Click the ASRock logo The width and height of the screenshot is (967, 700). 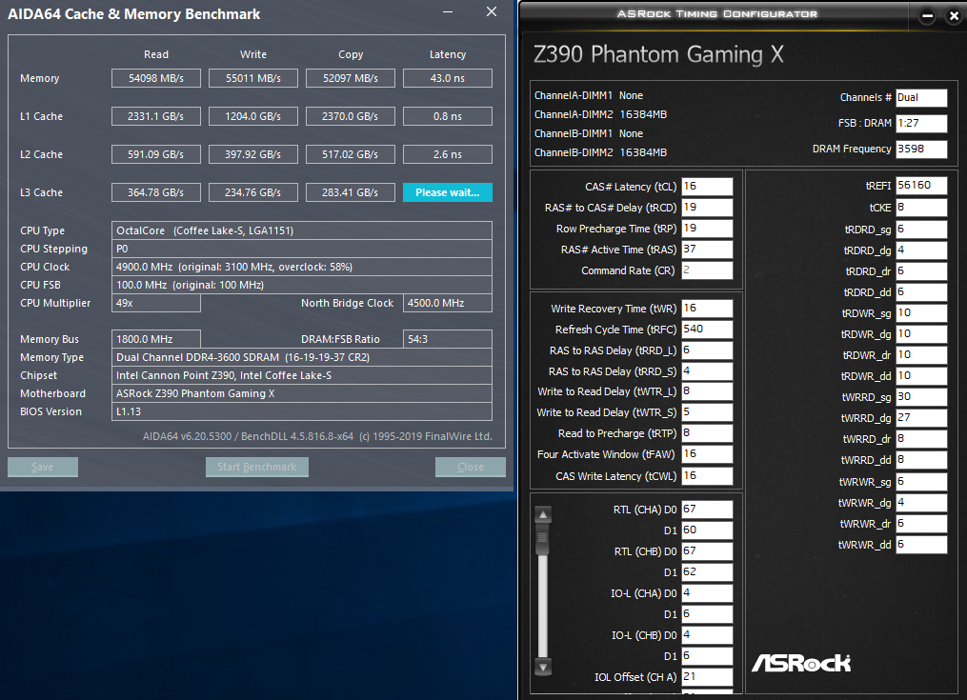[801, 663]
